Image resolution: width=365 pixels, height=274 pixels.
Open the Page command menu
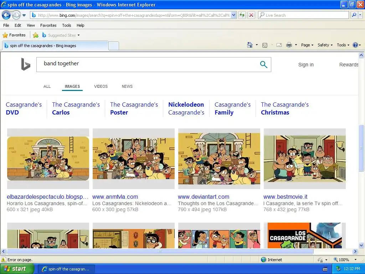307,45
